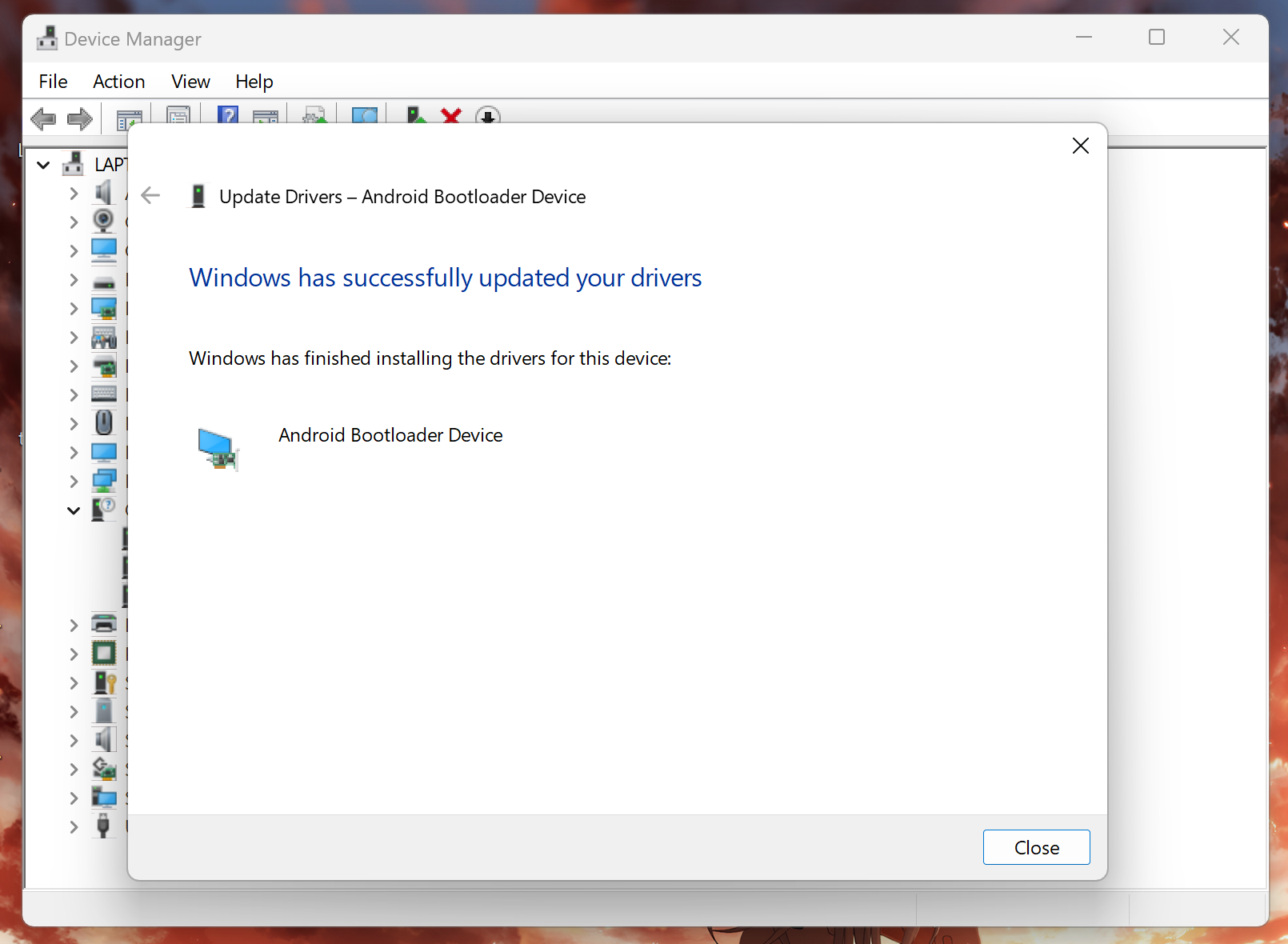1288x944 pixels.
Task: Click the red X Uninstall device toolbar icon
Action: (x=451, y=116)
